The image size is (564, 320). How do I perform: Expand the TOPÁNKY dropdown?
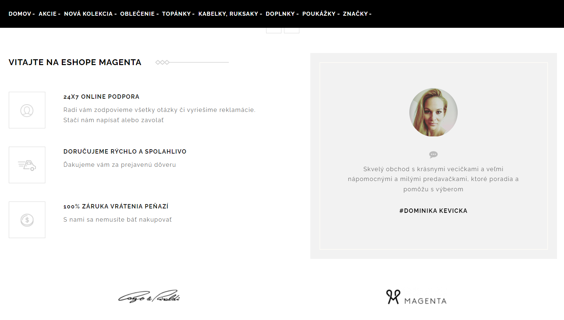[x=178, y=14]
